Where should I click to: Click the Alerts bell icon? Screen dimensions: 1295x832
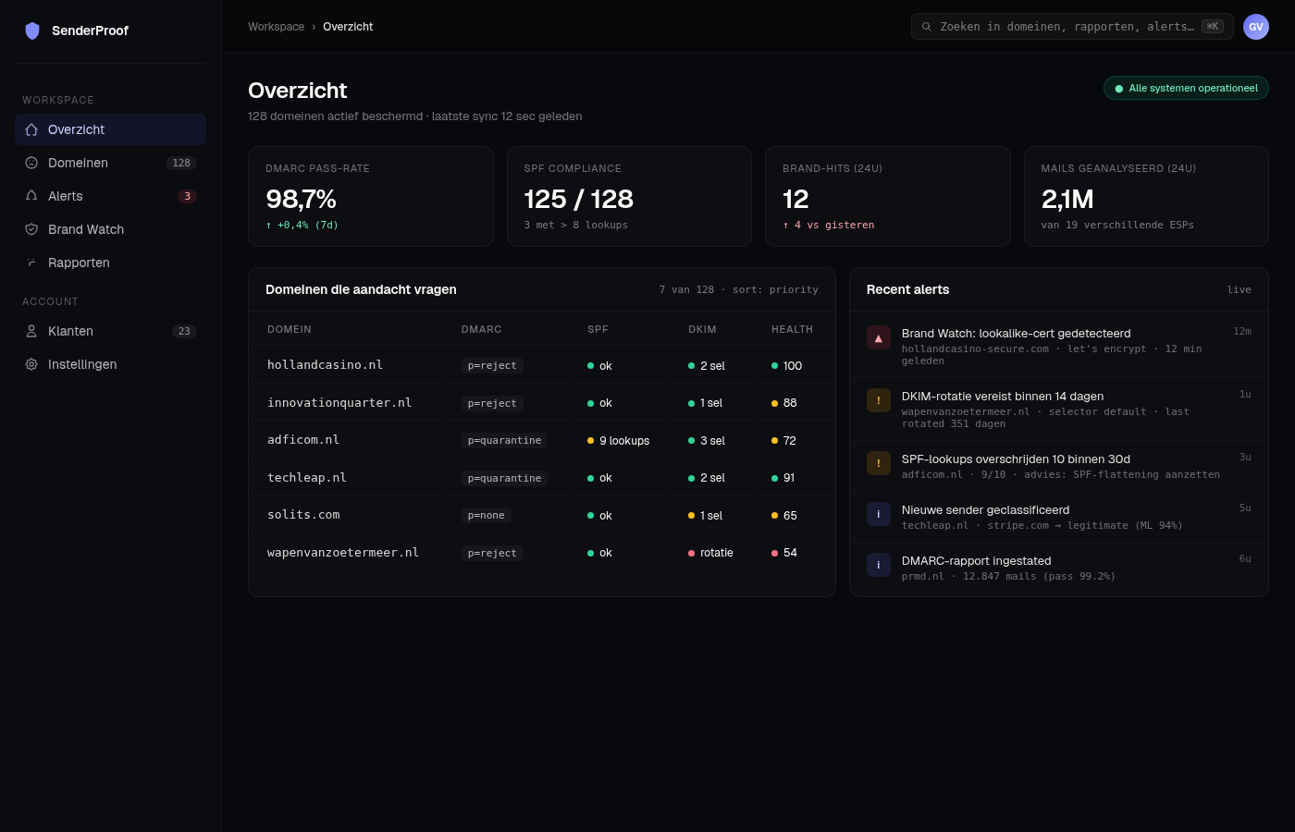click(31, 196)
